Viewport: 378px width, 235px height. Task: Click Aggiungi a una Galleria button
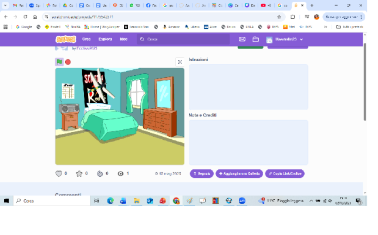[239, 174]
